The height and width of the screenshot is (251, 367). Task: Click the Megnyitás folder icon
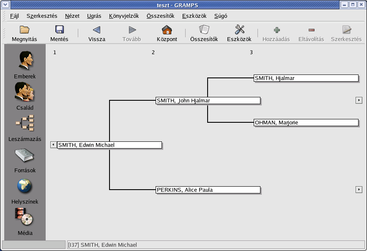click(x=25, y=30)
